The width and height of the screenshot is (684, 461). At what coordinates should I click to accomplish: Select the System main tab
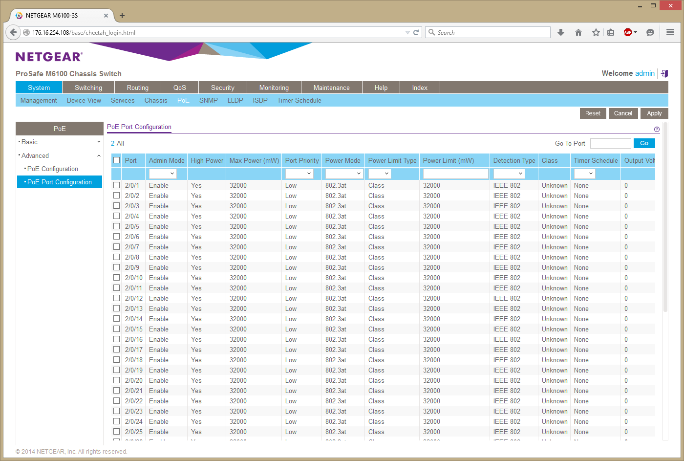pyautogui.click(x=39, y=88)
